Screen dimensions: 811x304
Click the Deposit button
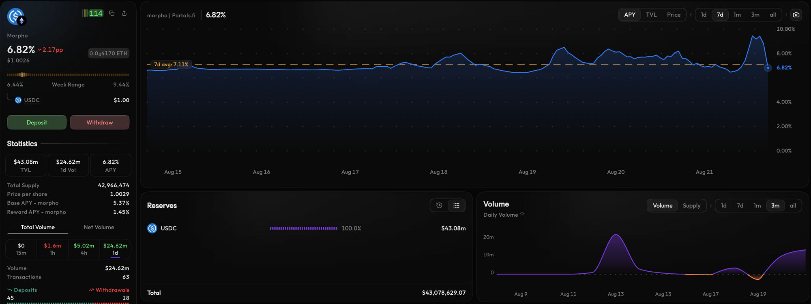tap(37, 122)
